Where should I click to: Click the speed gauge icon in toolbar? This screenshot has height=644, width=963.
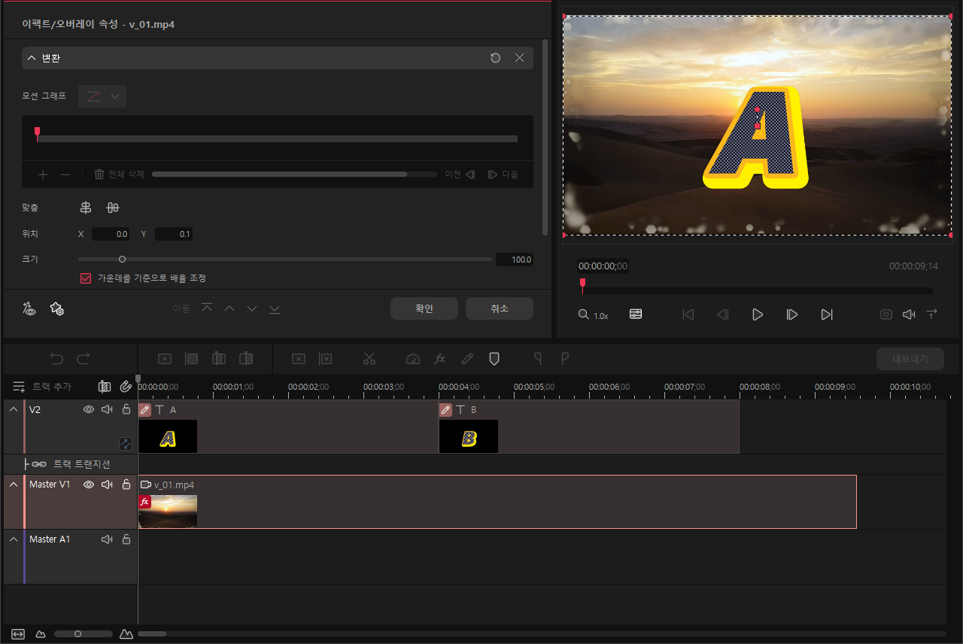412,359
